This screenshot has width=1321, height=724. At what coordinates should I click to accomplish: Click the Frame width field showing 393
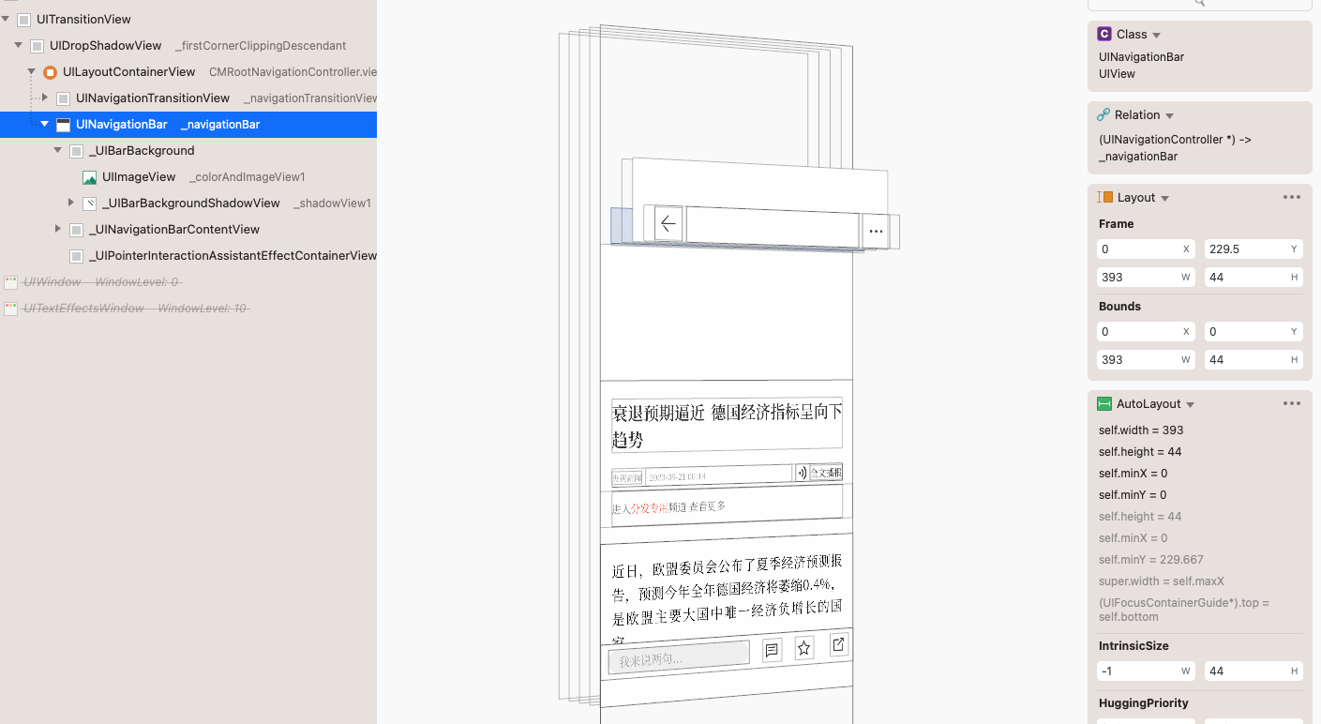[1146, 277]
